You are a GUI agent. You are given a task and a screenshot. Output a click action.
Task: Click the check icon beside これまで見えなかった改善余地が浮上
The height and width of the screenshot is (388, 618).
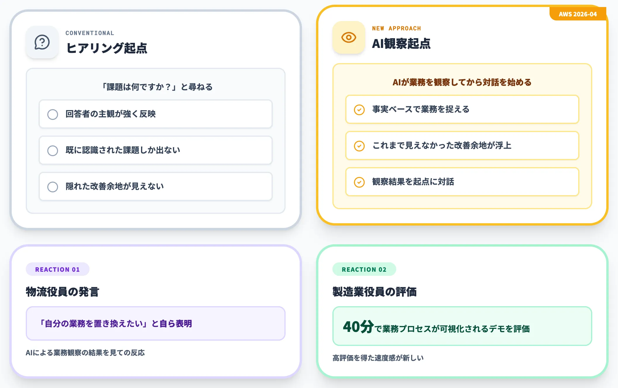pos(359,146)
